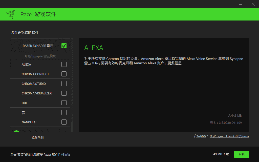259x162 pixels.
Task: Click the Razer snake logo icon
Action: [x=11, y=14]
